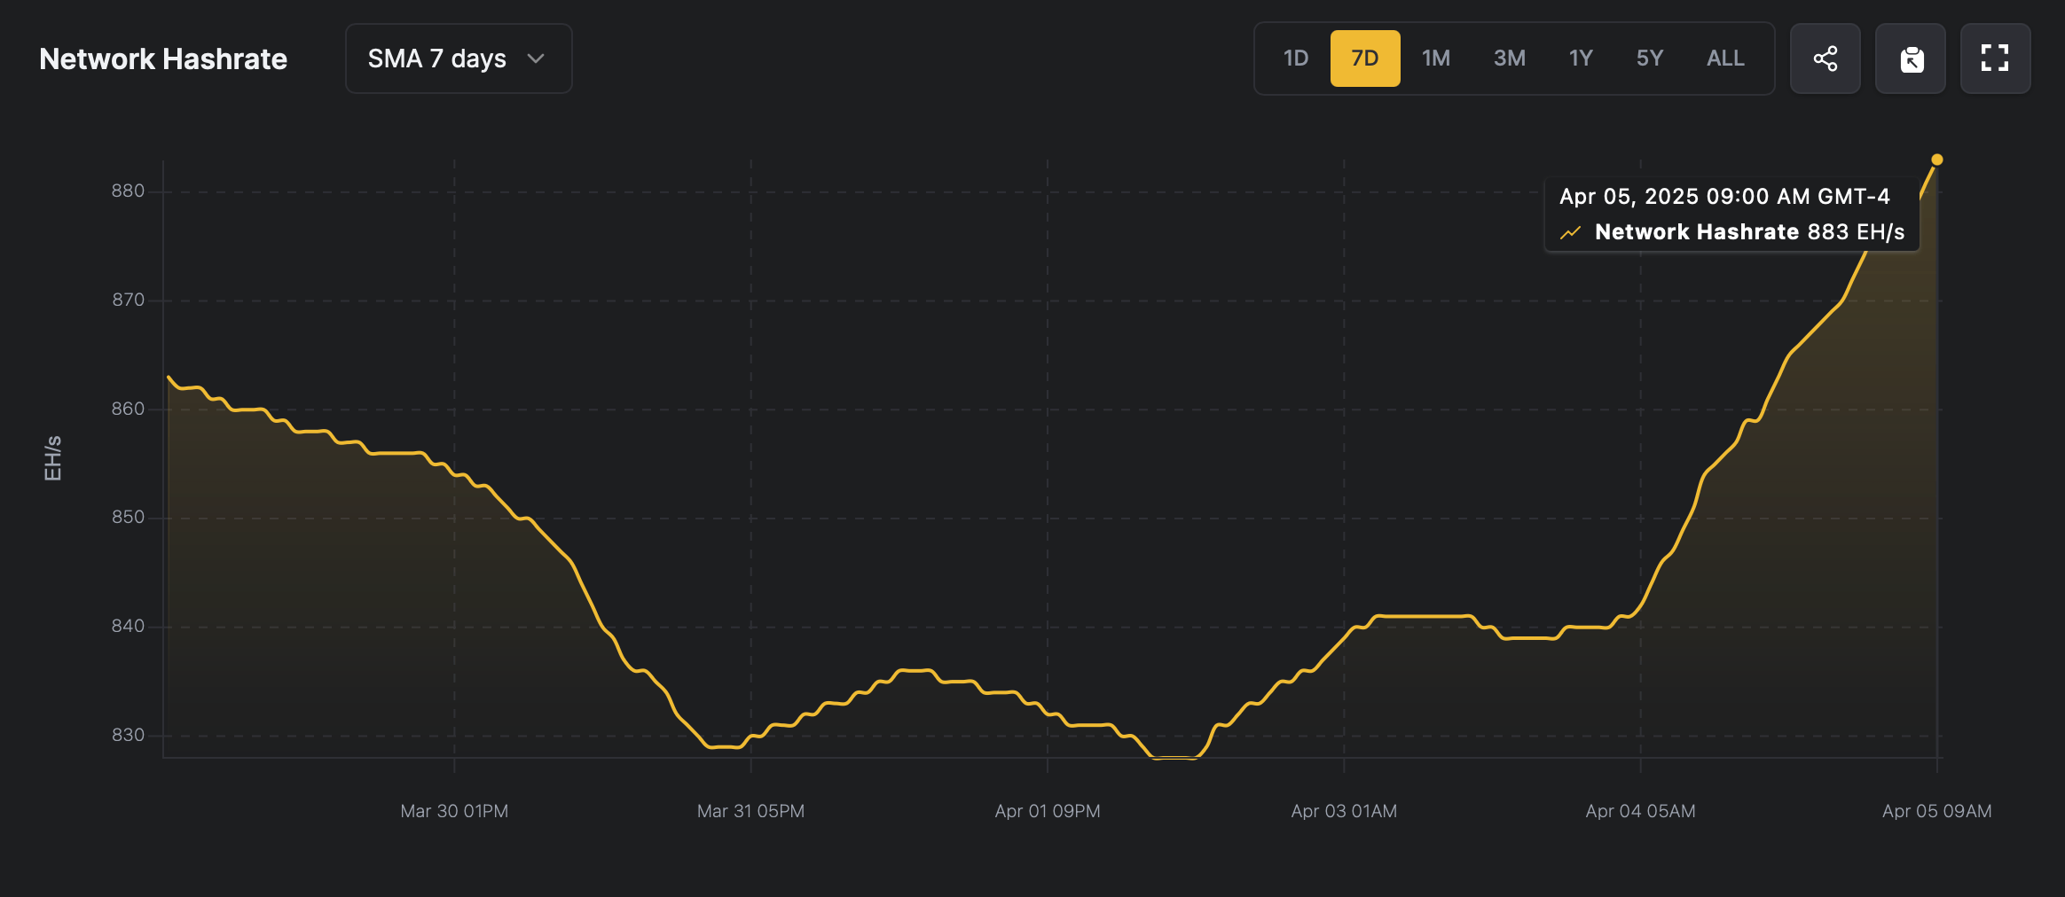2065x897 pixels.
Task: Show ALL historical hashrate data
Action: [1725, 58]
